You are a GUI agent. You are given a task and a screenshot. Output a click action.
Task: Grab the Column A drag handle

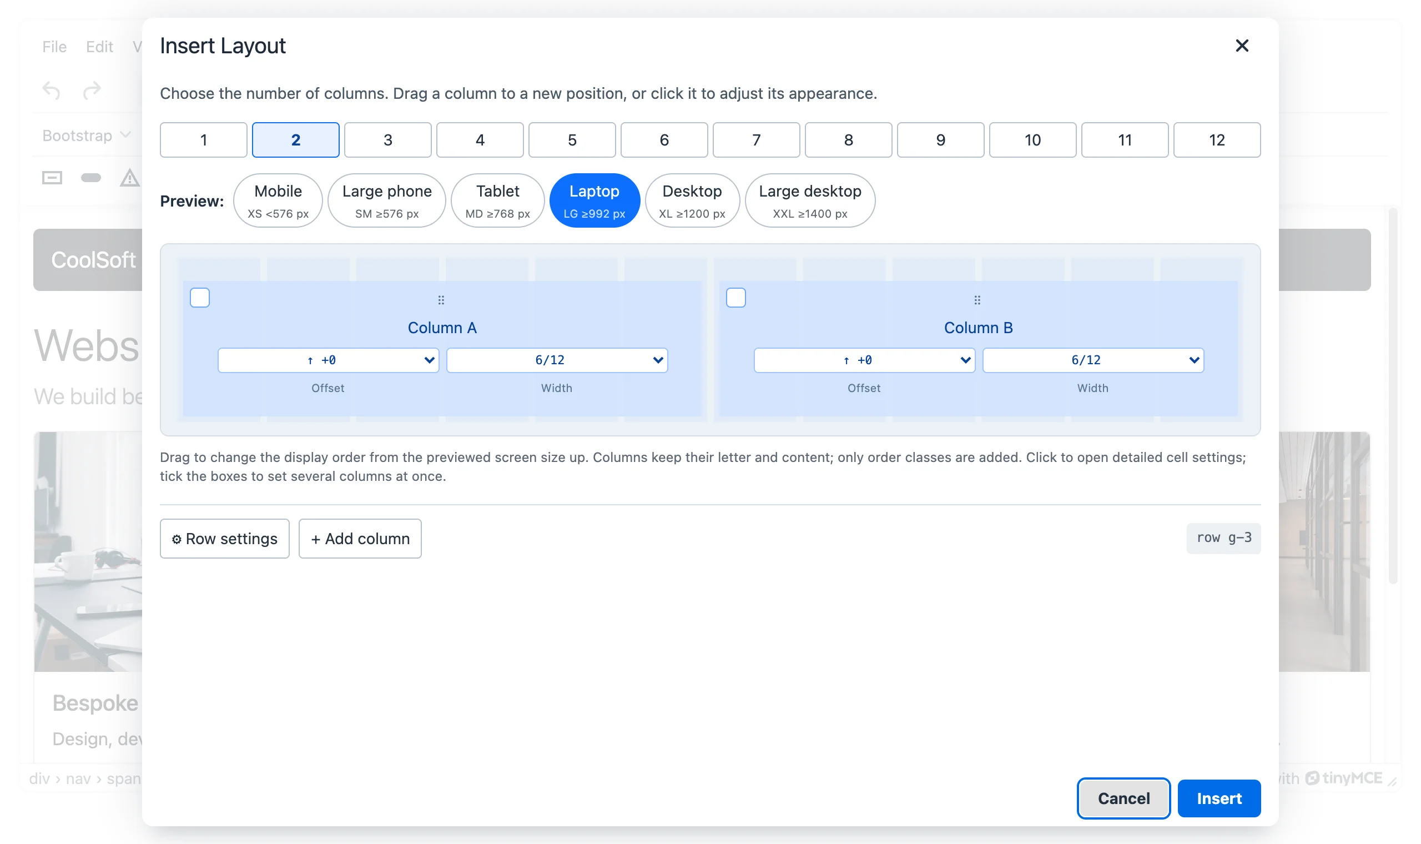click(x=441, y=300)
